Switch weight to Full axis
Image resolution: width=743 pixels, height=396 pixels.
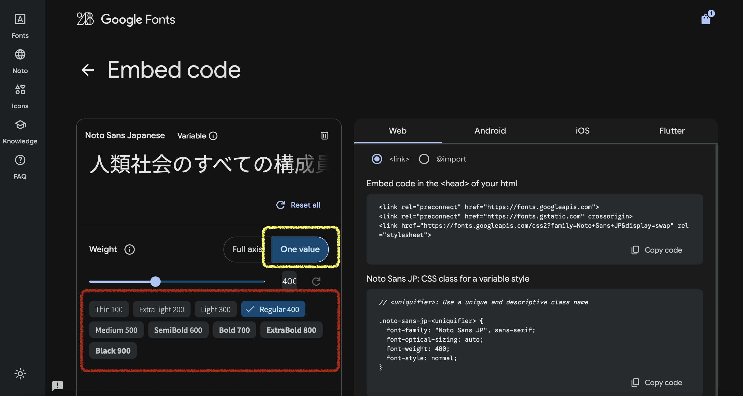(x=247, y=250)
